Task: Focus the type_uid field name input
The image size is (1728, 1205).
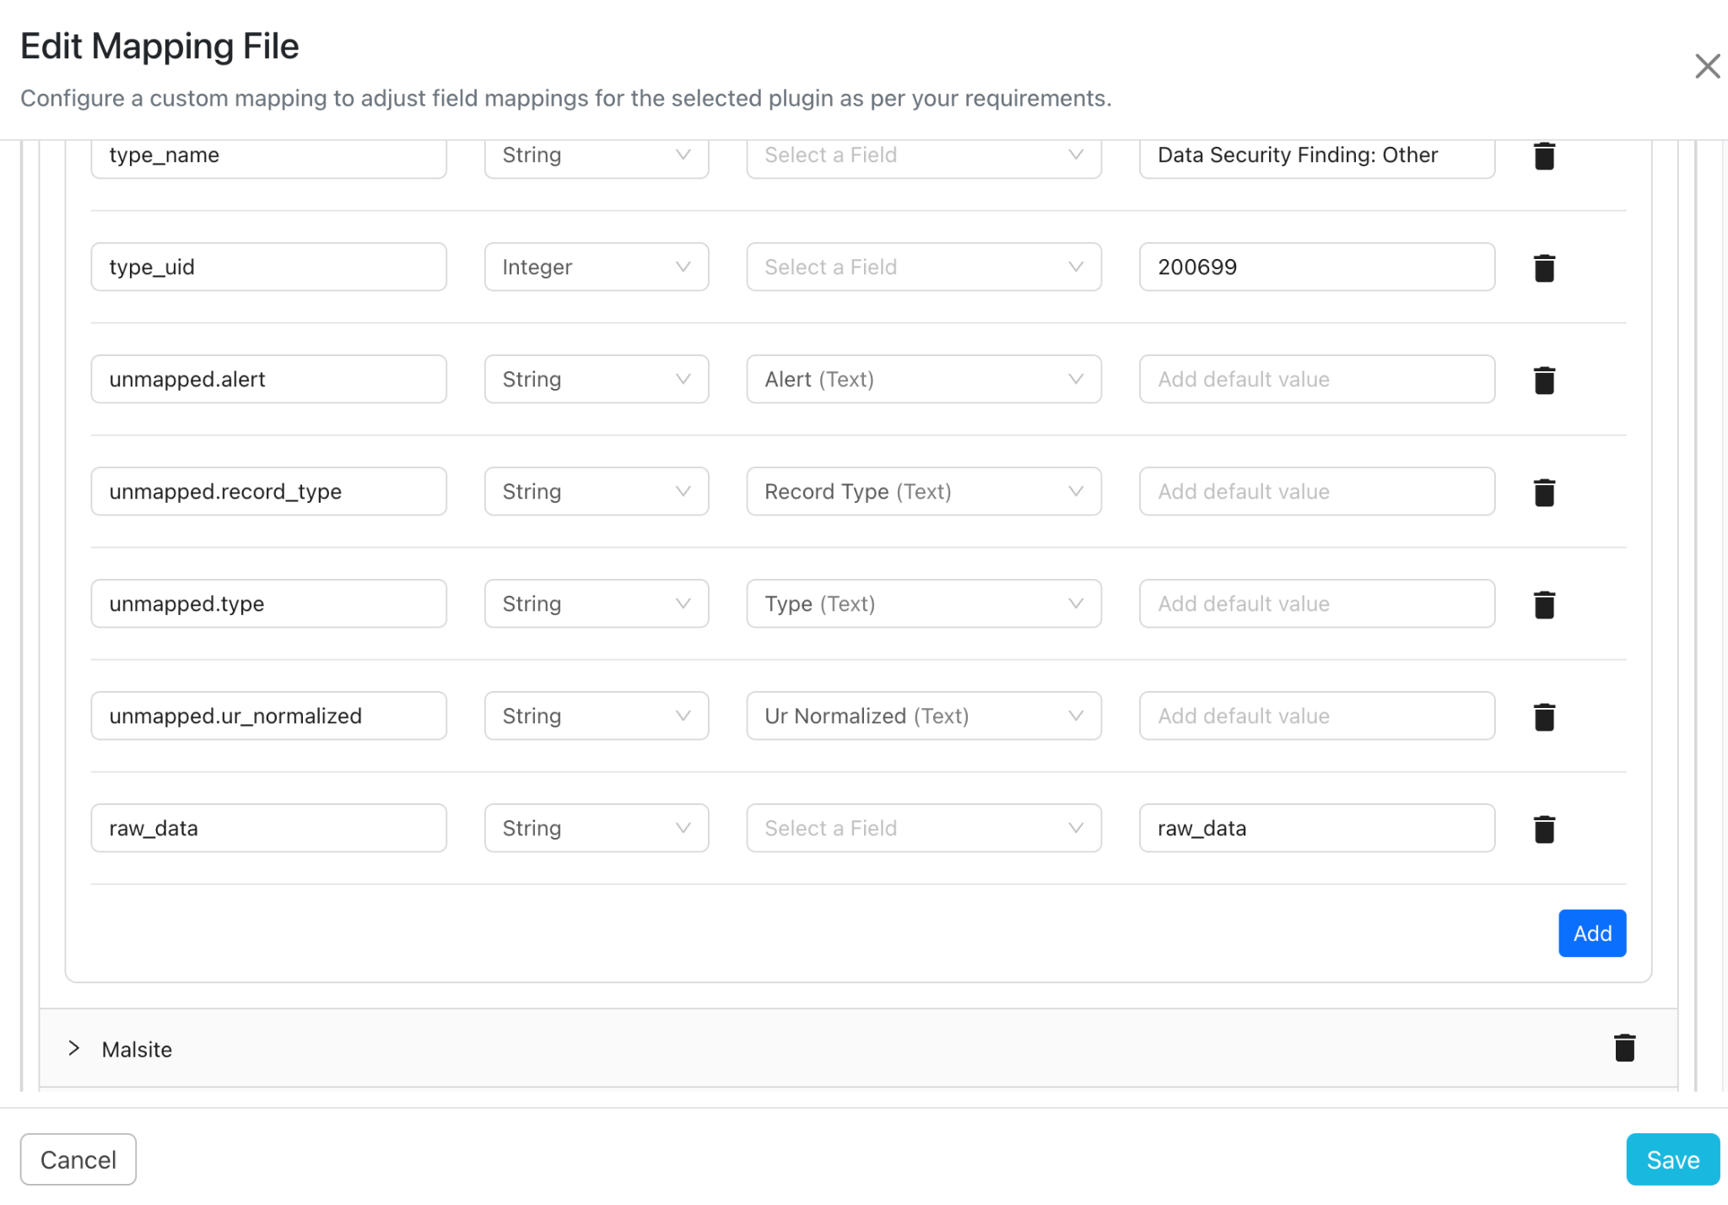Action: click(268, 267)
